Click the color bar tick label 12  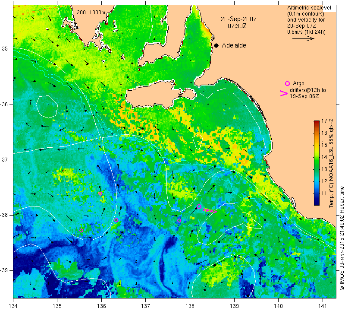(324, 181)
